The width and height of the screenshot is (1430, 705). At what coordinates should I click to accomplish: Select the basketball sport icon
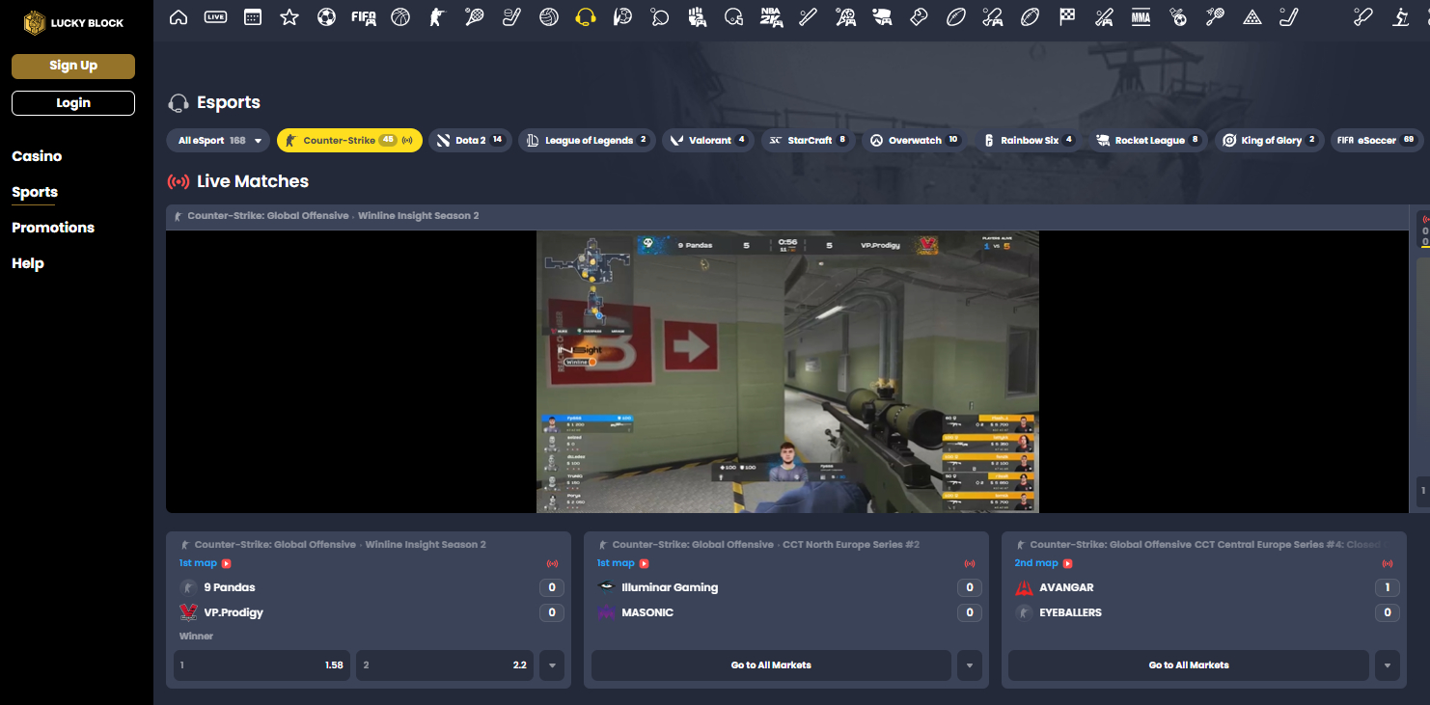click(400, 16)
